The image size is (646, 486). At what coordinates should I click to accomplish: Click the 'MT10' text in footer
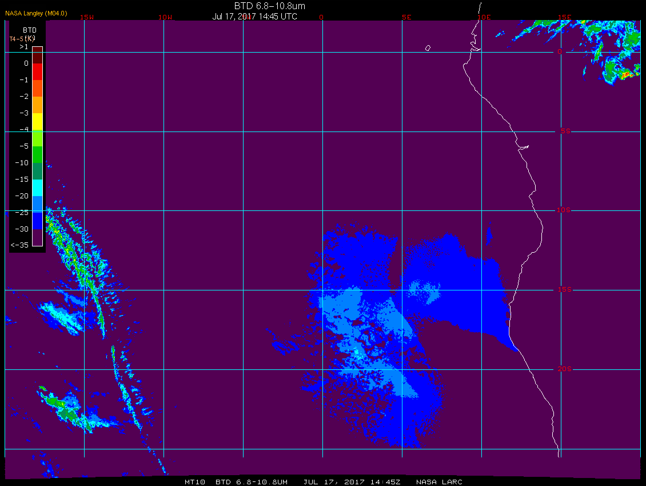click(x=195, y=482)
